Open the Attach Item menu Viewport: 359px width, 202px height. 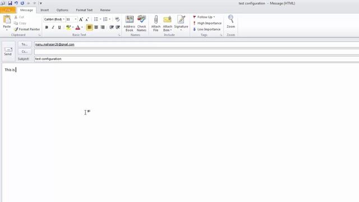167,24
